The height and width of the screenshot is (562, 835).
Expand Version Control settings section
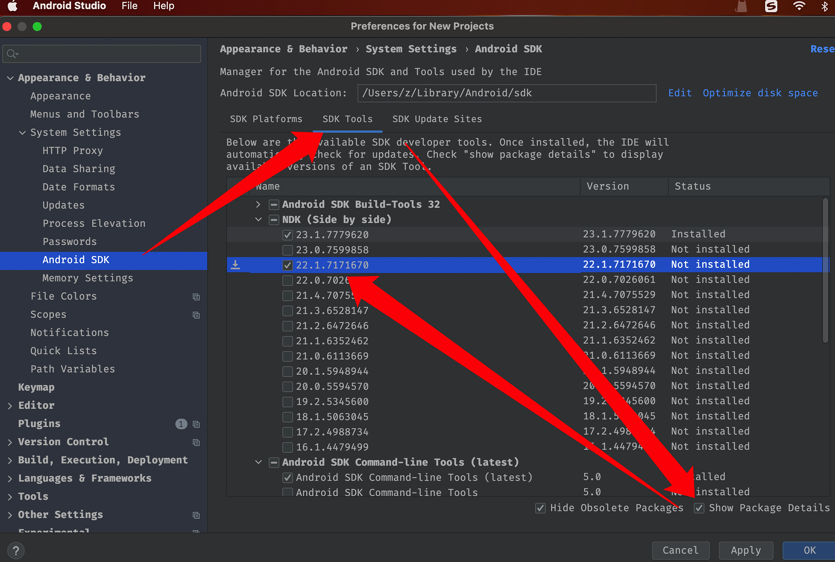pos(10,442)
